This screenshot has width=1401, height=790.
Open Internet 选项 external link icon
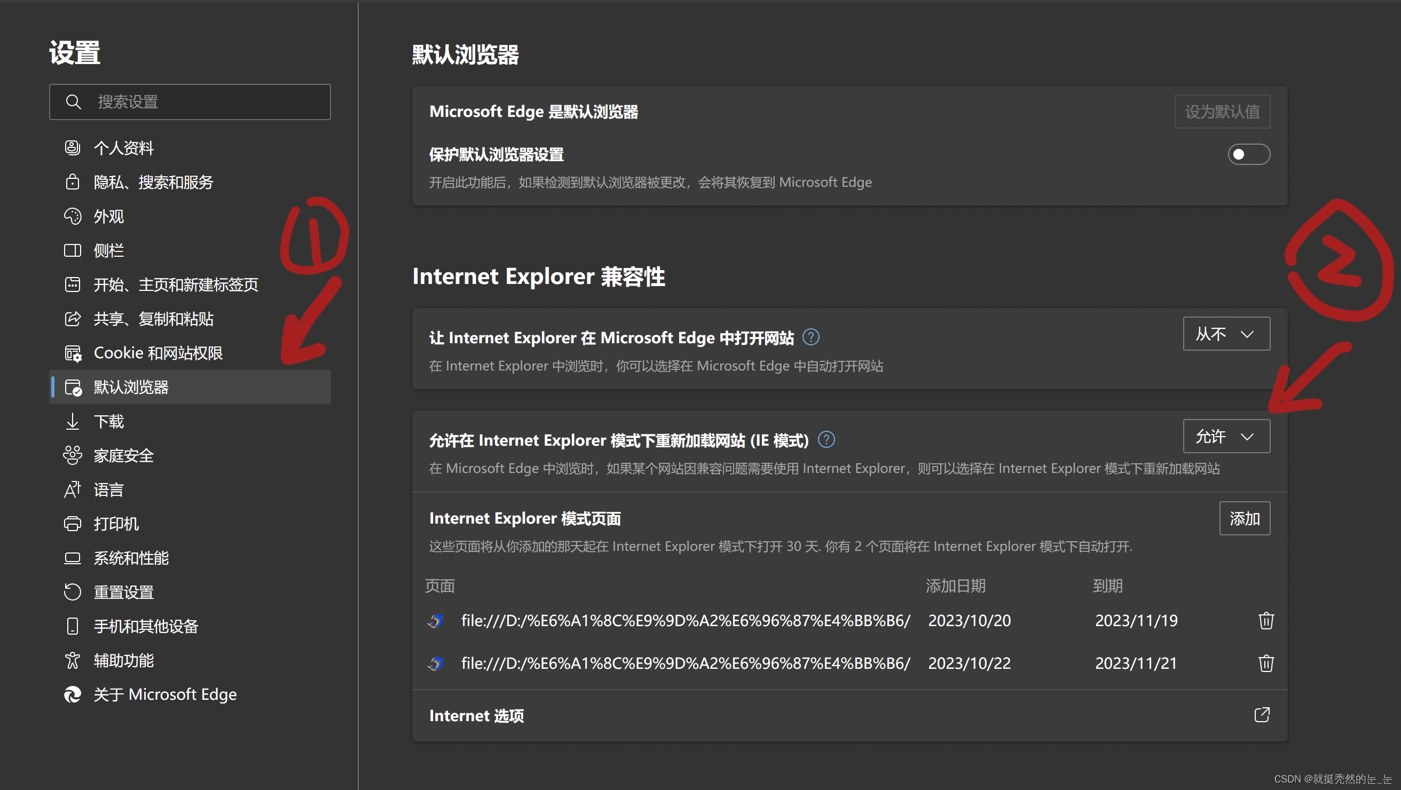point(1262,715)
